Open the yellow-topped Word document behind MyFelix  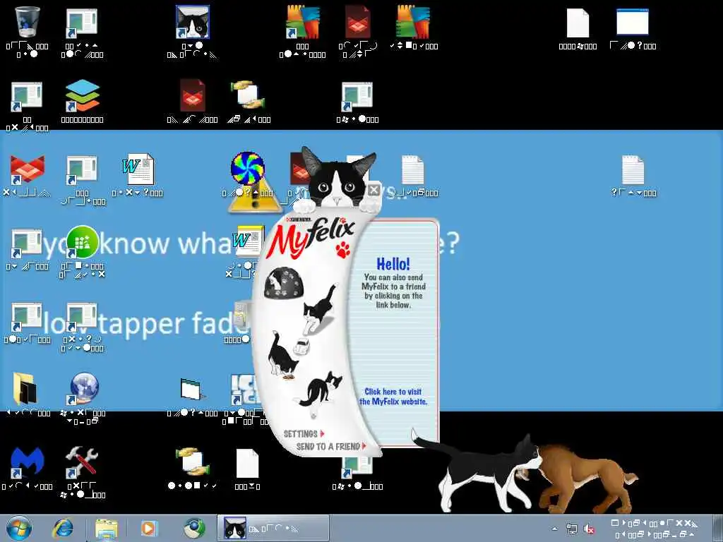click(249, 241)
